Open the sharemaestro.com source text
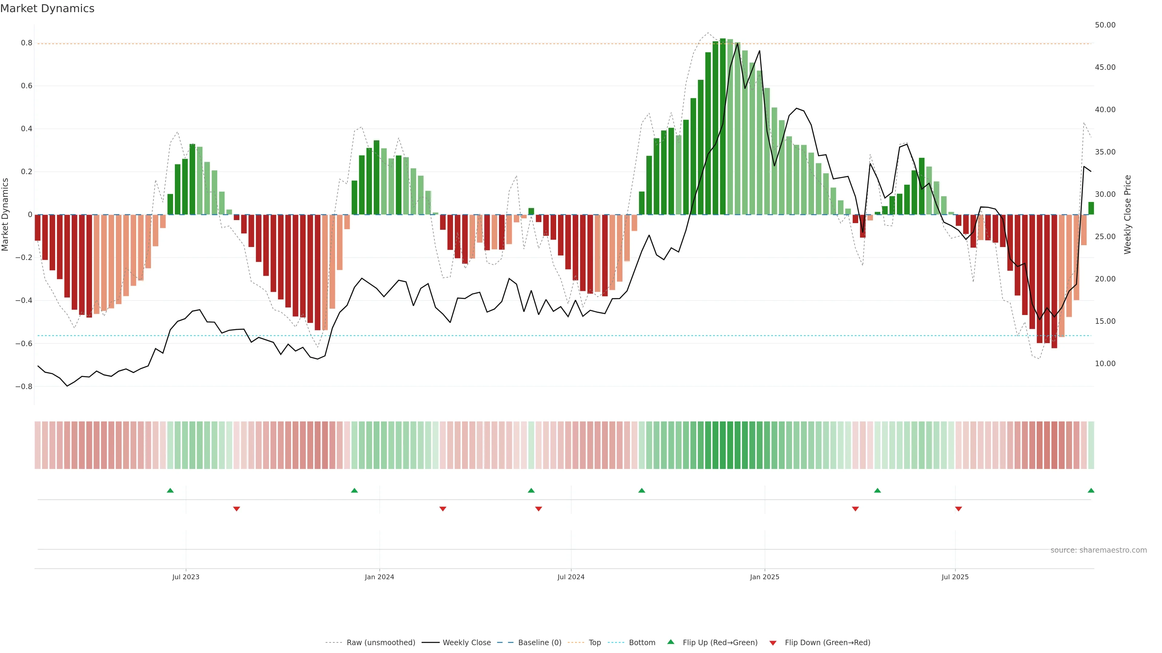This screenshot has width=1162, height=653. [x=1098, y=550]
